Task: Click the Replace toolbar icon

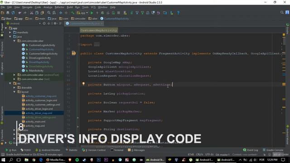Action: pyautogui.click(x=54, y=13)
